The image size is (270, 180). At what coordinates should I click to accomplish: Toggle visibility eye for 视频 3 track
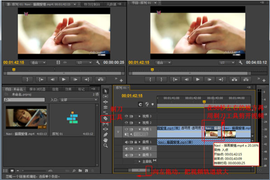tap(126, 116)
